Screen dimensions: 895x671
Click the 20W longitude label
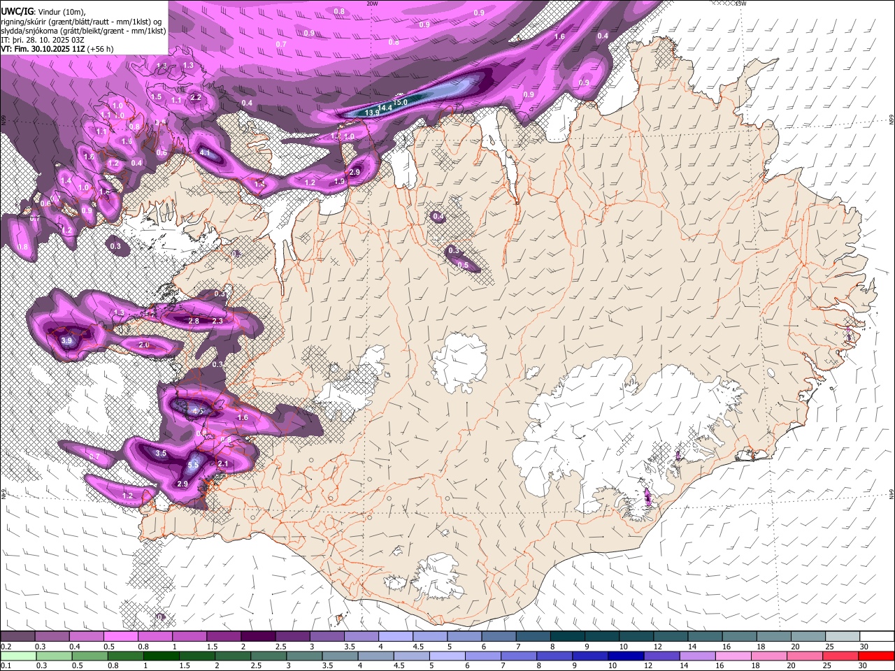point(372,3)
